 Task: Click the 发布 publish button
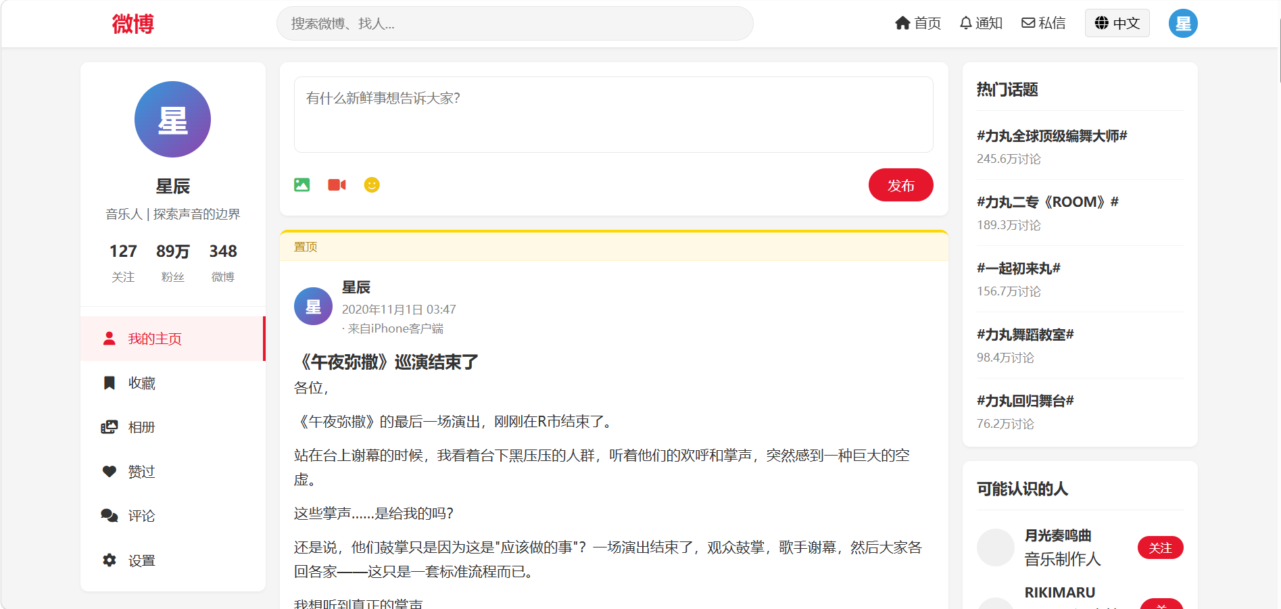(900, 185)
